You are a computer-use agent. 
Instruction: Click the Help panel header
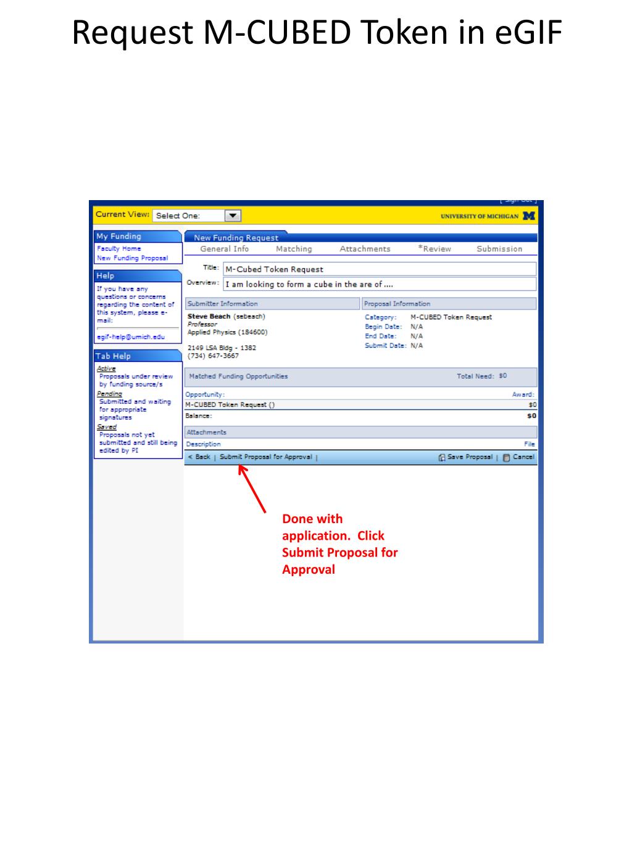pyautogui.click(x=137, y=275)
